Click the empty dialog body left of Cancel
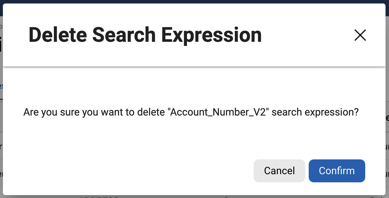This screenshot has height=198, width=389. (130, 171)
